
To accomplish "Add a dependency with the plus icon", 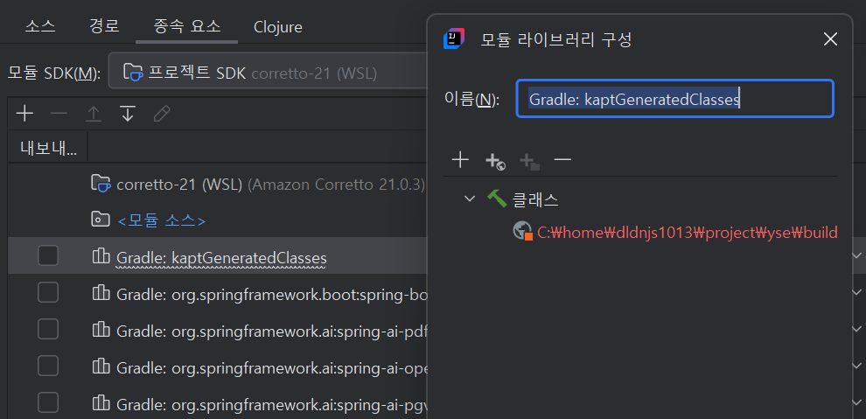I will pos(24,115).
